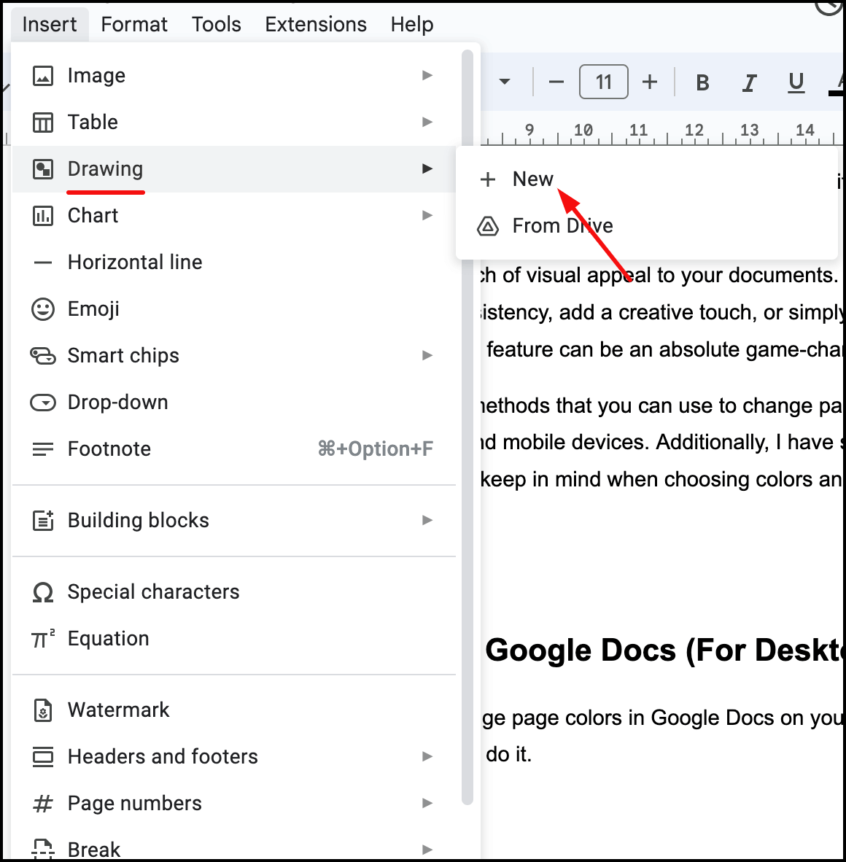This screenshot has height=862, width=846.
Task: Click the Watermark page icon
Action: point(43,710)
